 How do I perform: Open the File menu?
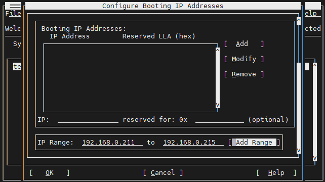[x=13, y=14]
